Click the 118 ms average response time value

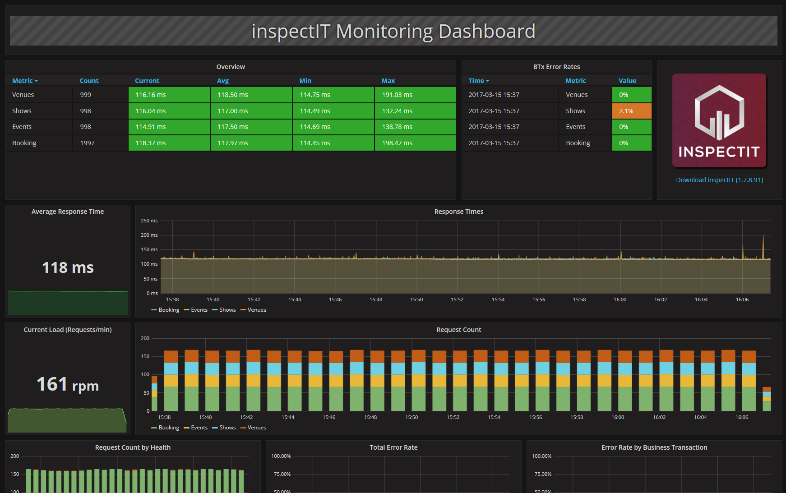(68, 267)
